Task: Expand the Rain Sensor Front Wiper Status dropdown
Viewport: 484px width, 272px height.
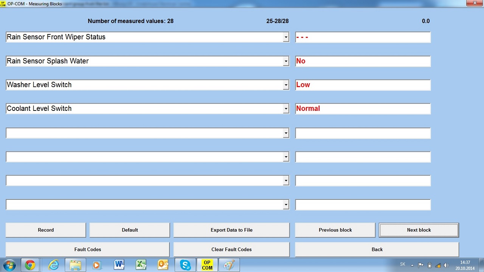Action: tap(286, 37)
